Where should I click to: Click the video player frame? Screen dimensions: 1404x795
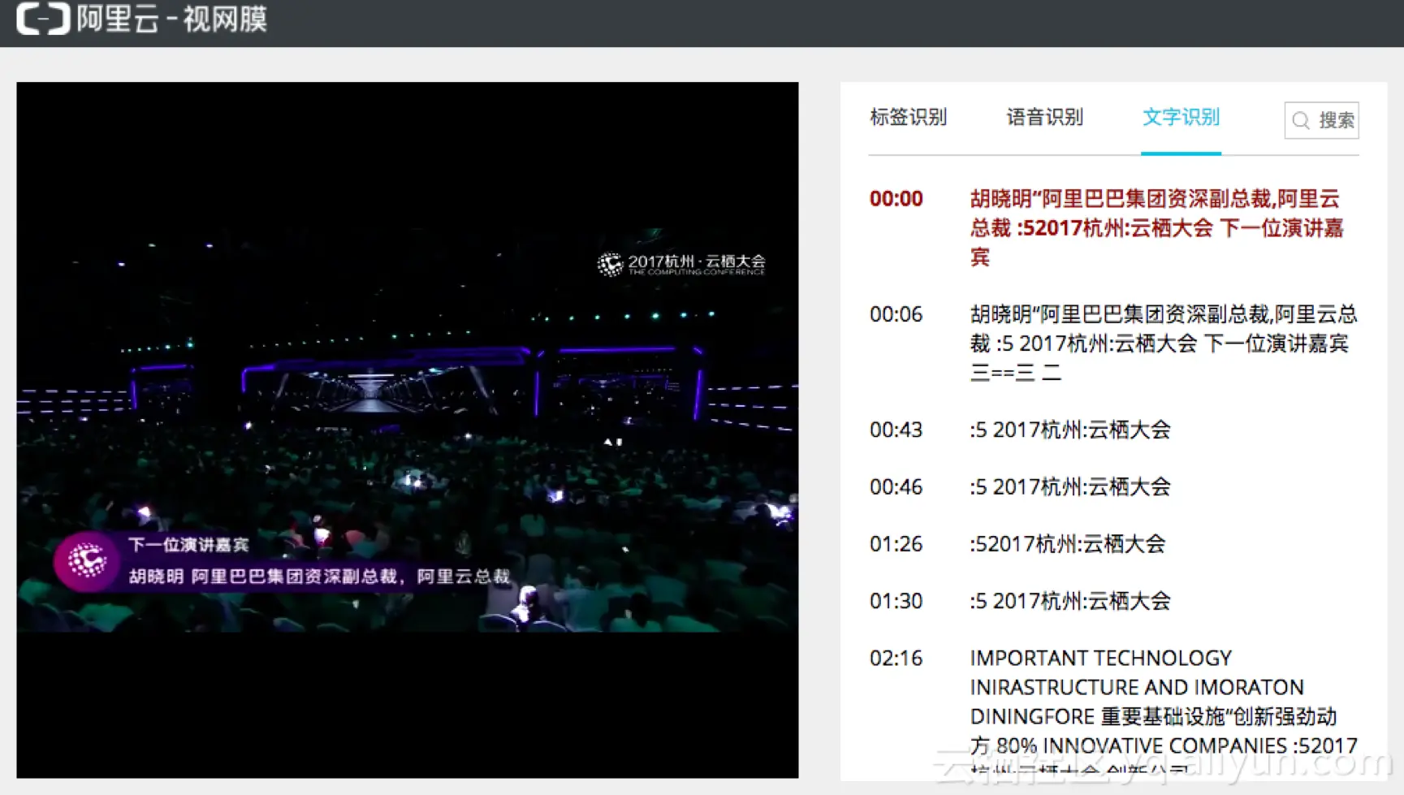408,430
